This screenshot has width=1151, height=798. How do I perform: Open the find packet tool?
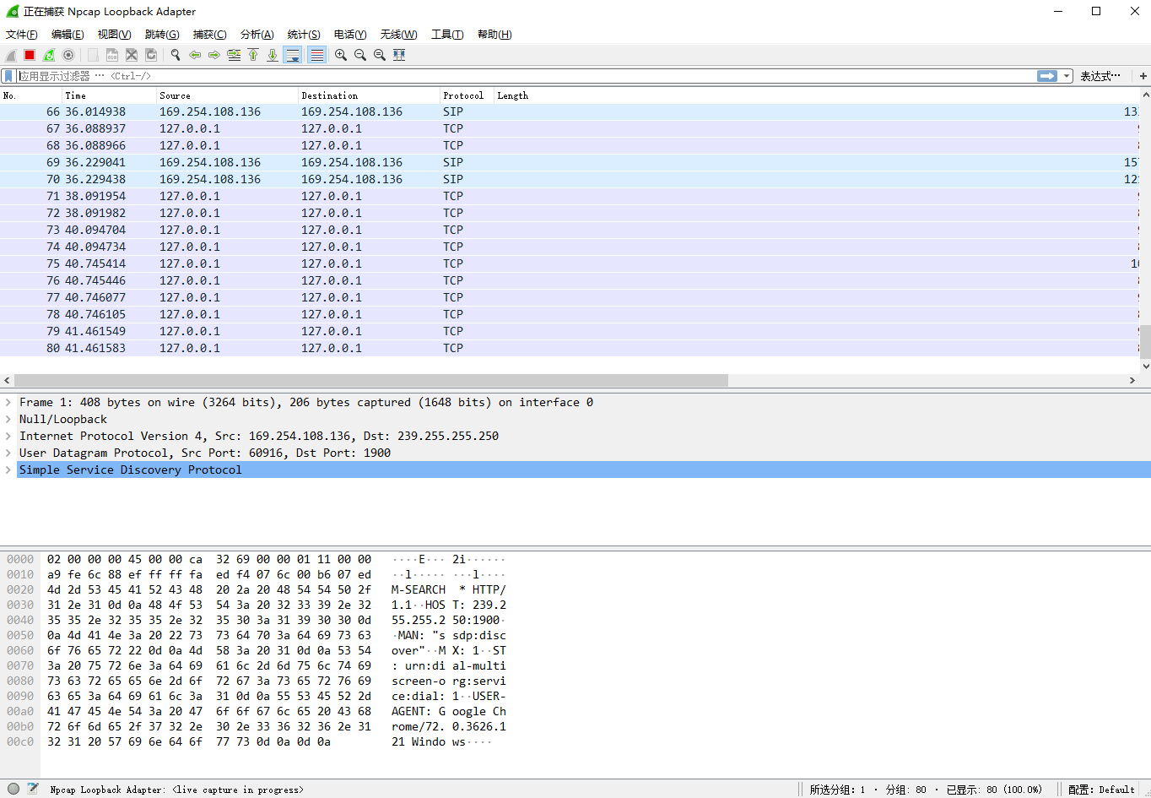point(175,54)
